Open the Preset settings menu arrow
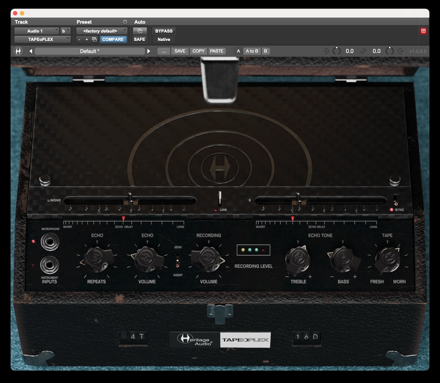Viewport: 440px width, 383px height. point(125,22)
